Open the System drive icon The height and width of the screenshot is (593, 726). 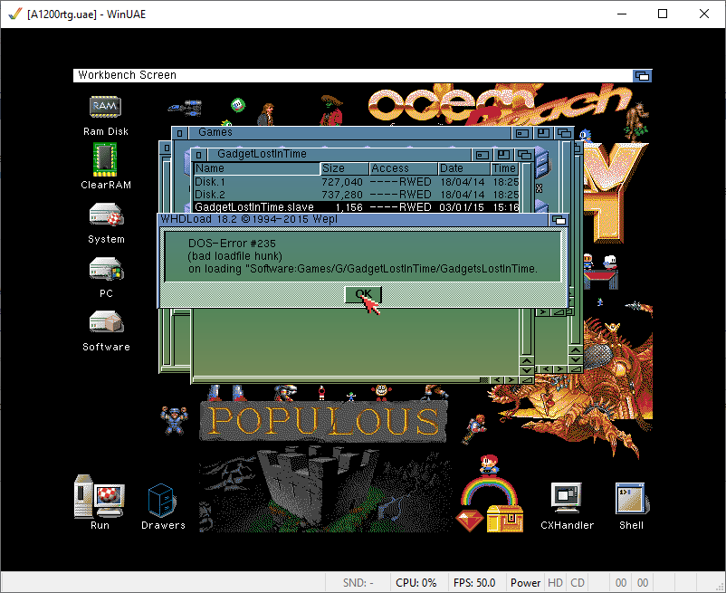point(106,215)
